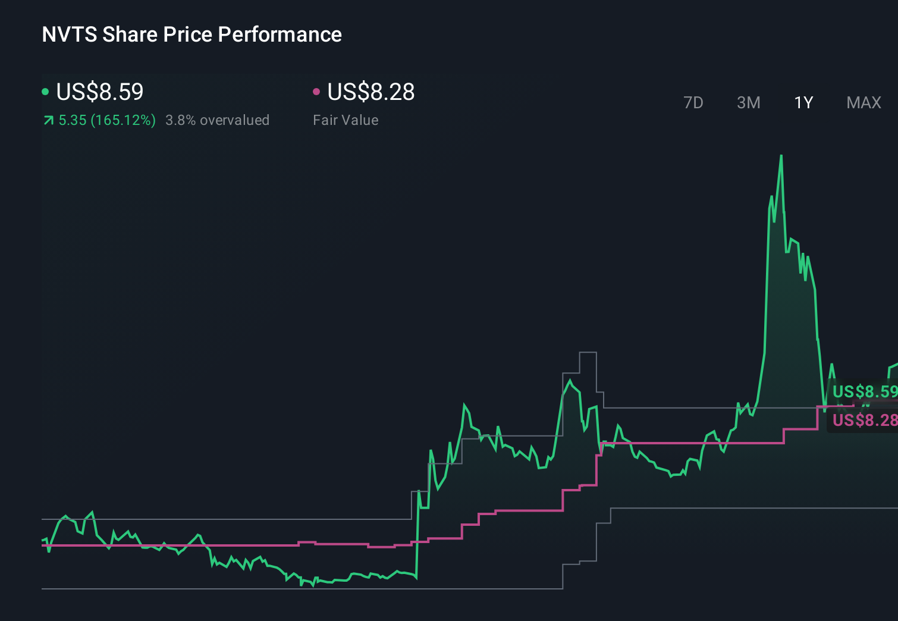The width and height of the screenshot is (898, 621).
Task: Toggle display of the overvalued indicator
Action: point(217,120)
